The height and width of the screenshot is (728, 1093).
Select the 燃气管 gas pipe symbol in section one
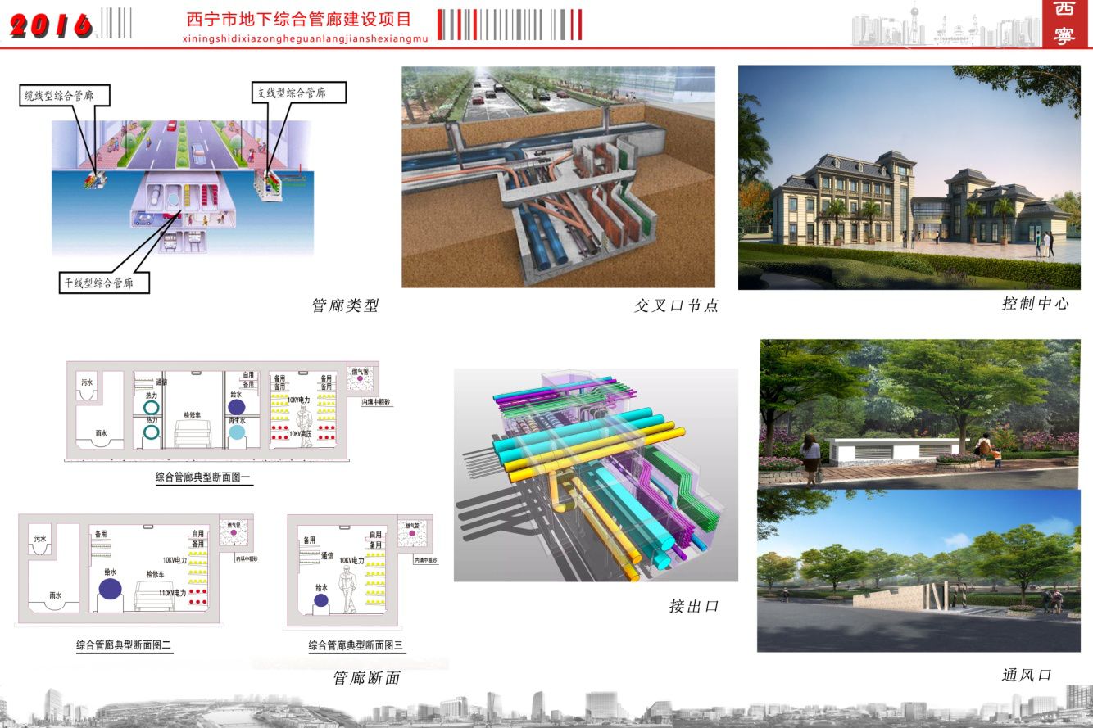360,378
